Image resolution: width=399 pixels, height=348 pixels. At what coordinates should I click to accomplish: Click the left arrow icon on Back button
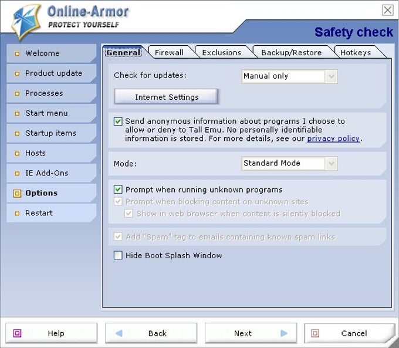coord(119,333)
